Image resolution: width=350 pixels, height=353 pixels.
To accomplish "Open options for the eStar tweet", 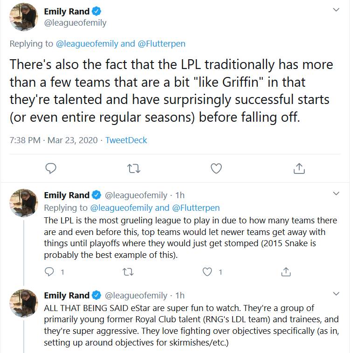I will (x=336, y=293).
